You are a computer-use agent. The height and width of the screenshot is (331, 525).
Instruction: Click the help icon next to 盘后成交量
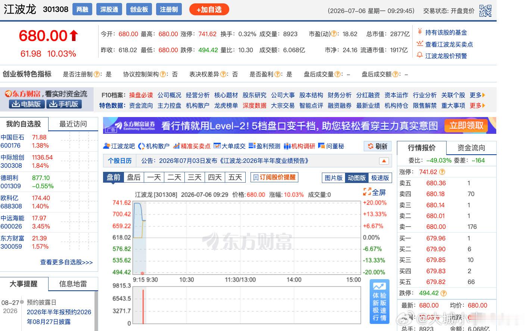(x=338, y=74)
